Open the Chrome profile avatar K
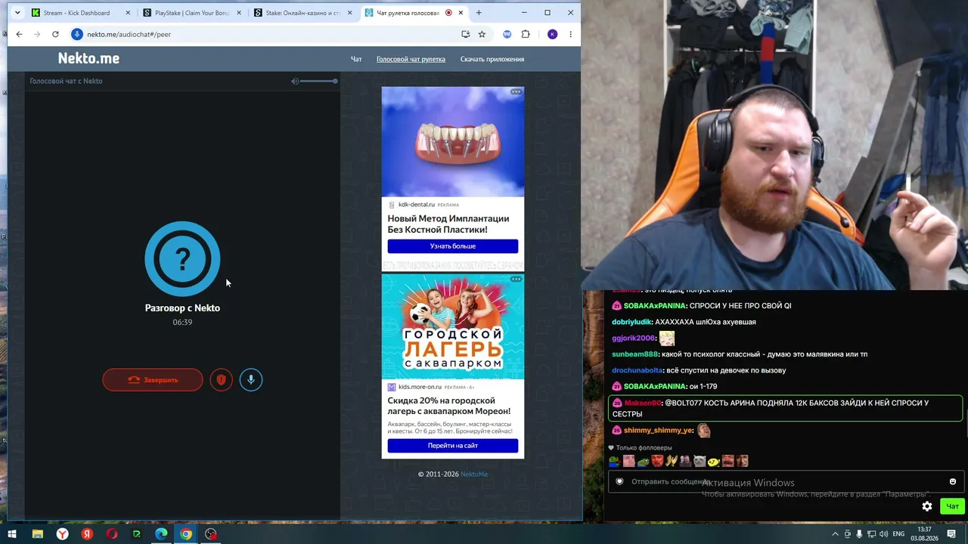Screen dimensions: 968x544 point(553,34)
